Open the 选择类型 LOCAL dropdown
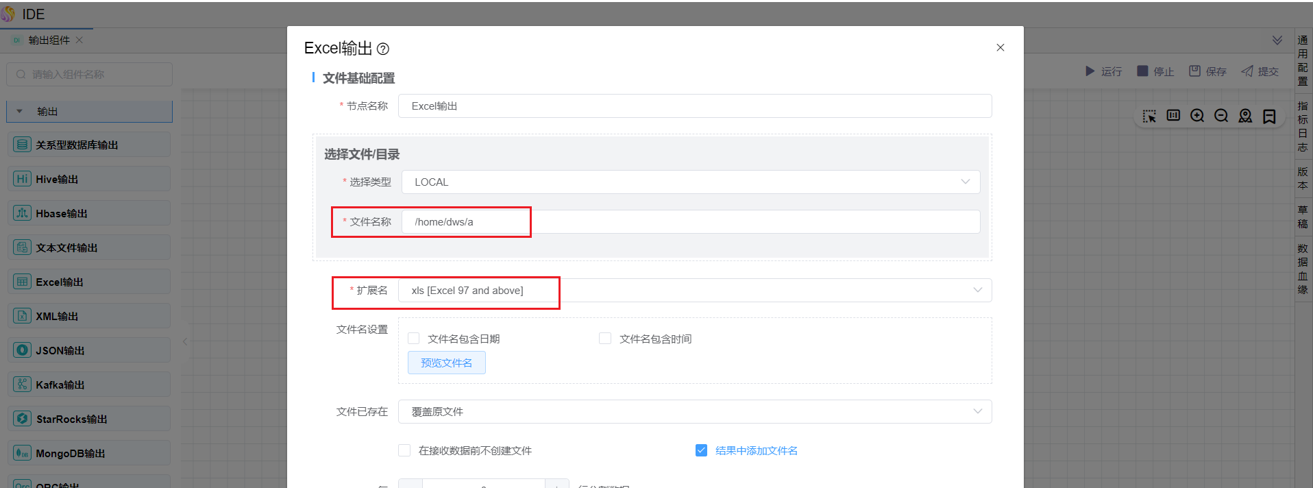This screenshot has width=1313, height=488. [x=691, y=182]
